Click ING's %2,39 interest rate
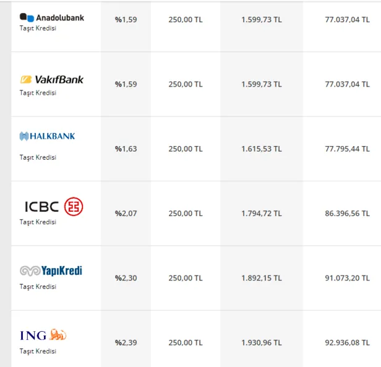 [x=126, y=342]
